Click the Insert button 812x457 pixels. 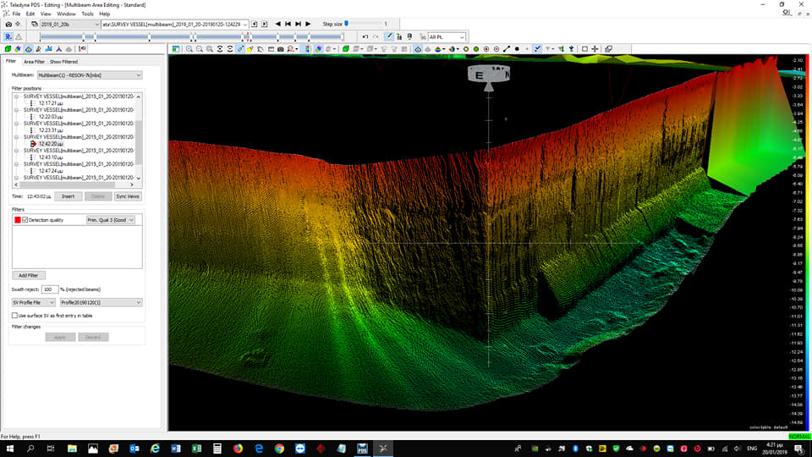coord(68,196)
